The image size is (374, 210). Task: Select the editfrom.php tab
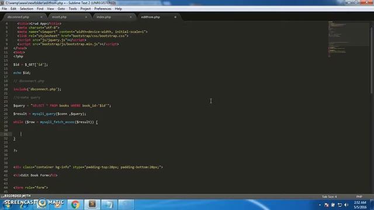[151, 17]
